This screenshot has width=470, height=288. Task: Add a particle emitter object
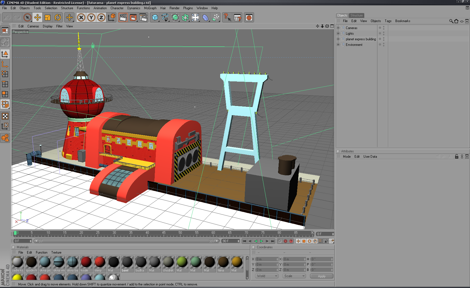tap(215, 18)
